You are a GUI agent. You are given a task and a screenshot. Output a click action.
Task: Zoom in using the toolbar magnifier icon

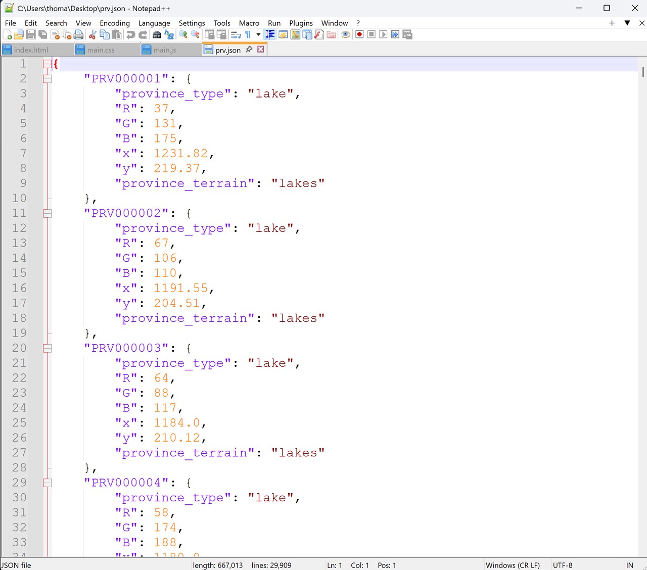coord(183,34)
